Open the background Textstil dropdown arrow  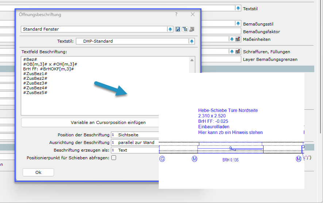click(238, 8)
